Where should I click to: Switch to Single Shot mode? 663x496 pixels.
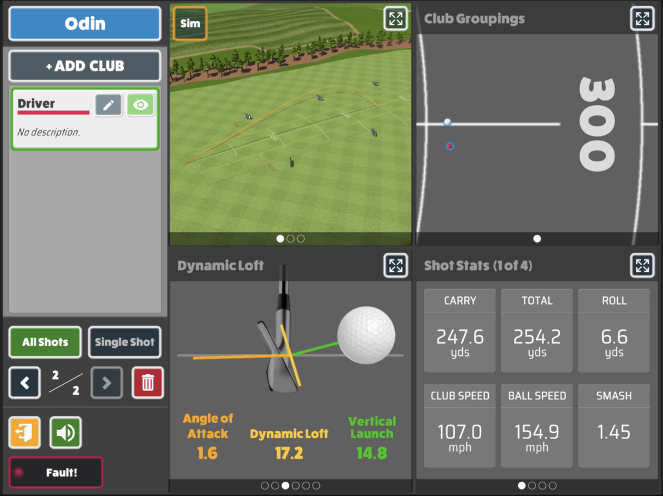point(124,342)
